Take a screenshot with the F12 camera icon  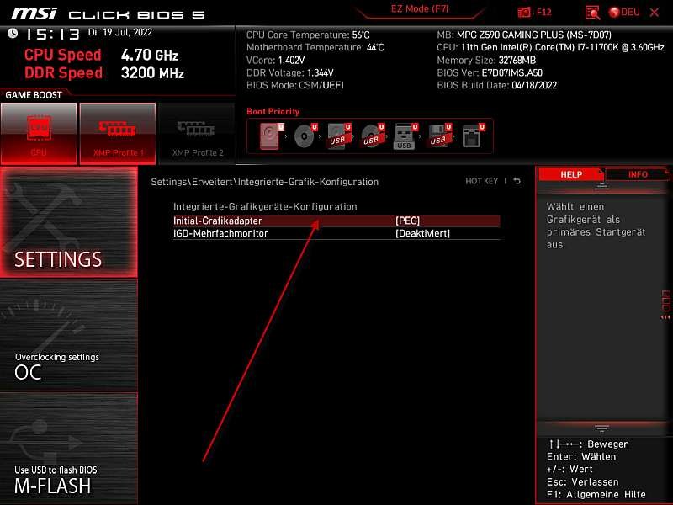[524, 12]
